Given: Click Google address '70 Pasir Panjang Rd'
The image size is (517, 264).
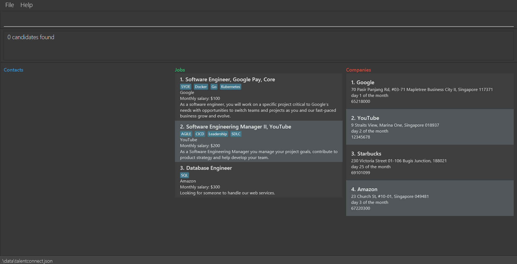Looking at the screenshot, I should tap(422, 90).
